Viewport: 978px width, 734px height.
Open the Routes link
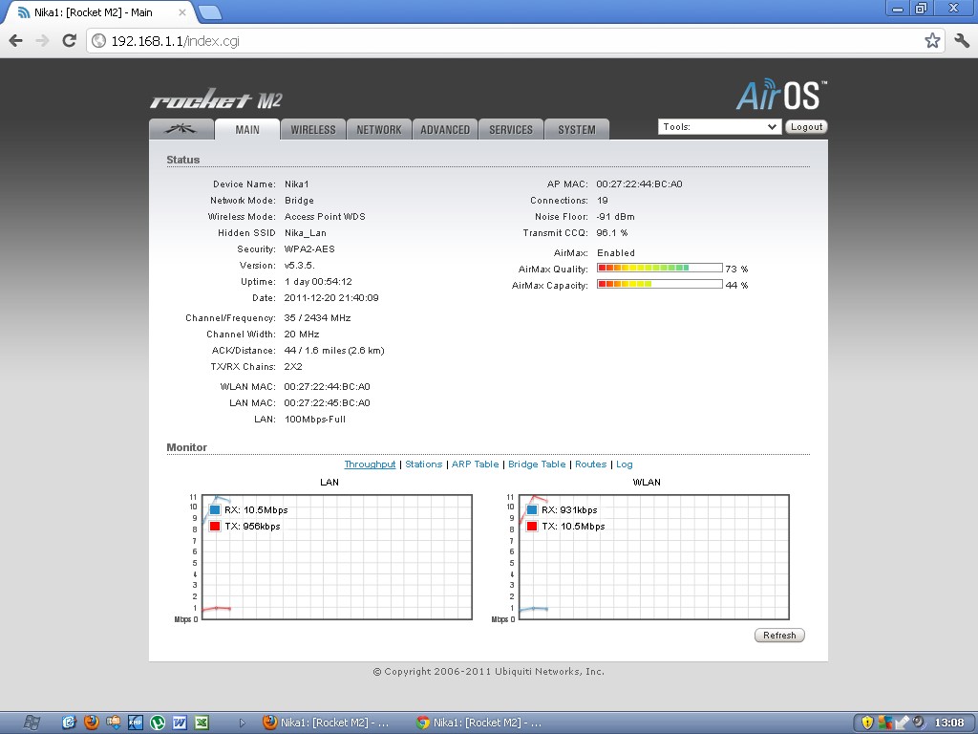pos(590,464)
